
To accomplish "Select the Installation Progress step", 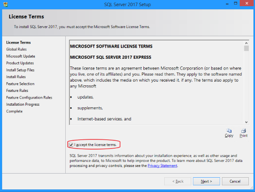I will click(23, 104).
